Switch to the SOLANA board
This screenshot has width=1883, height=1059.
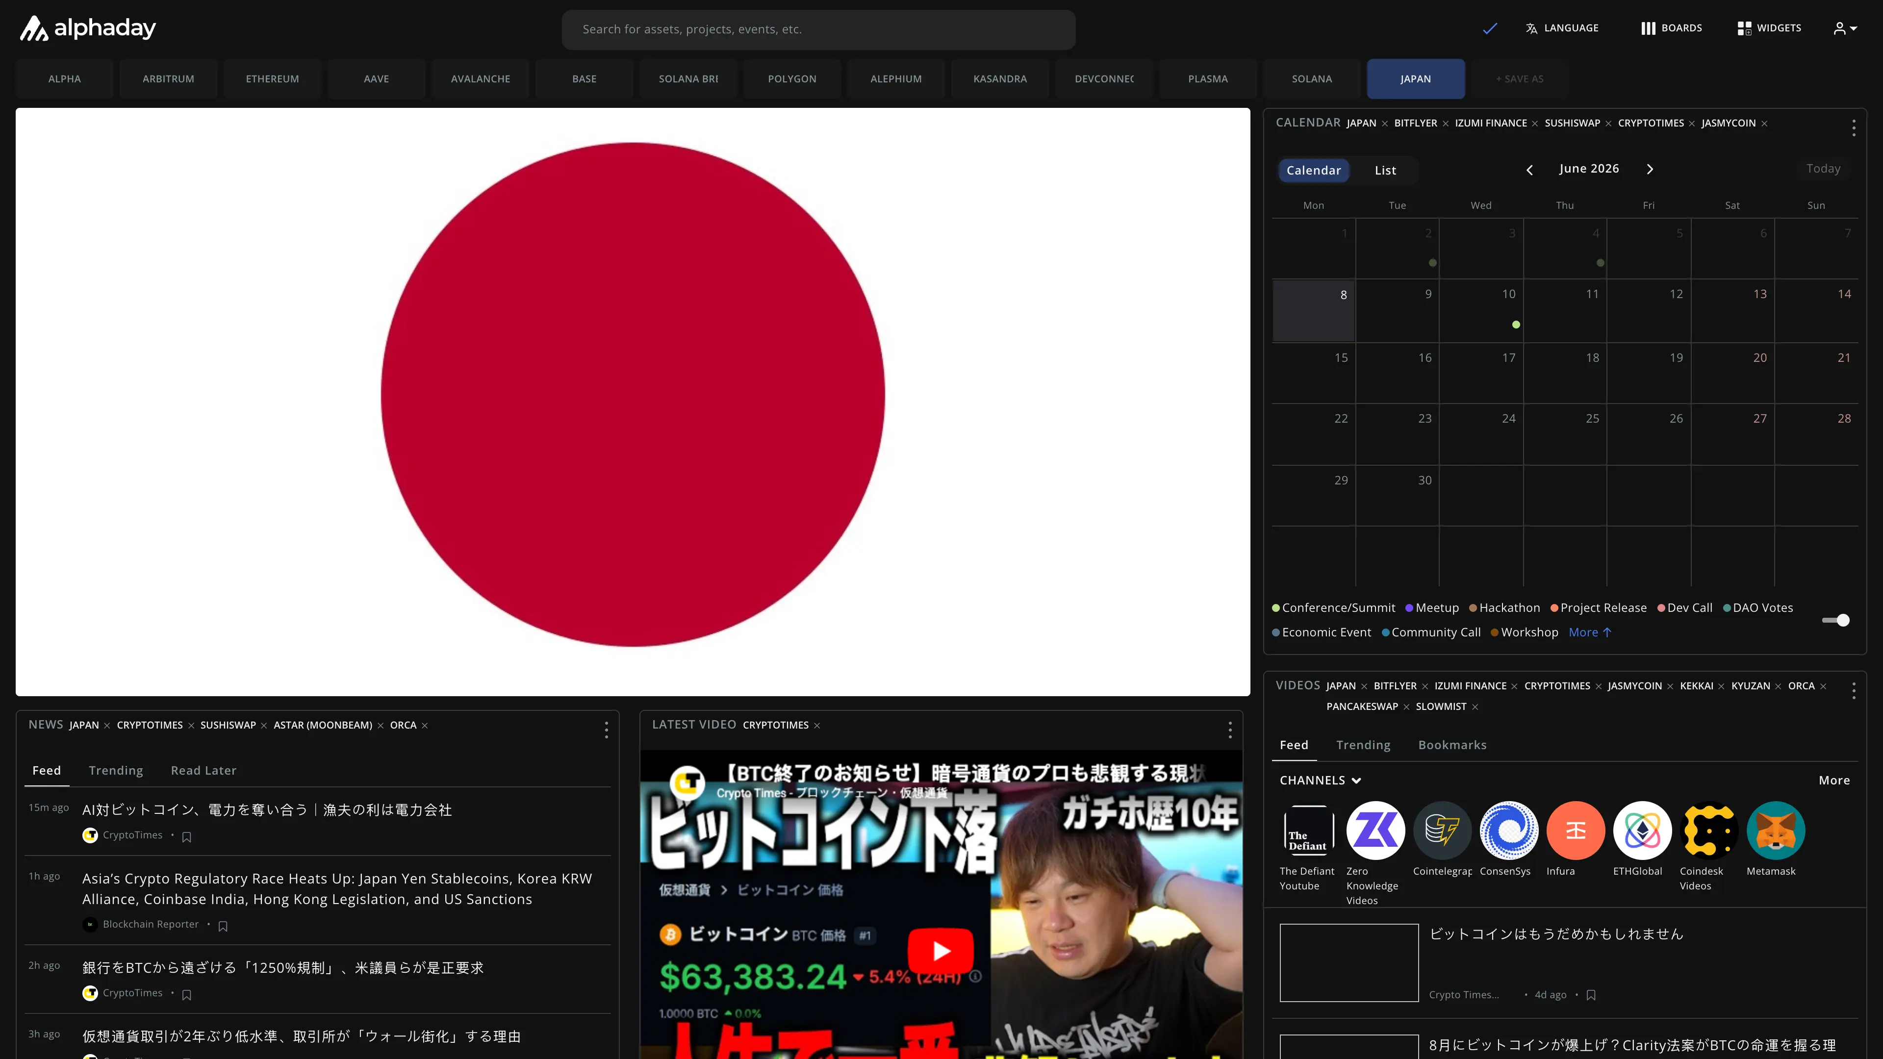[x=1311, y=79]
